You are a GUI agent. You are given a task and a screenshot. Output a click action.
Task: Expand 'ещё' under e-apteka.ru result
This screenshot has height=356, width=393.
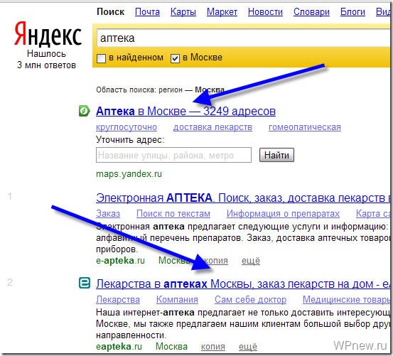[251, 261]
